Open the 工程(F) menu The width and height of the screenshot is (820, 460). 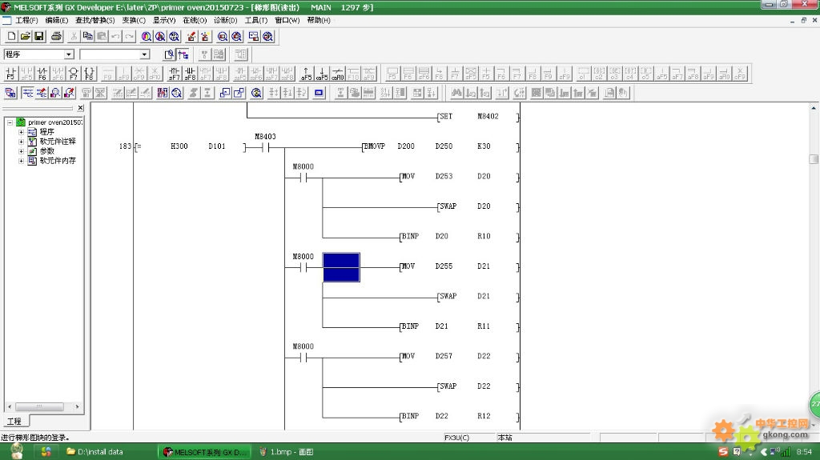point(26,20)
